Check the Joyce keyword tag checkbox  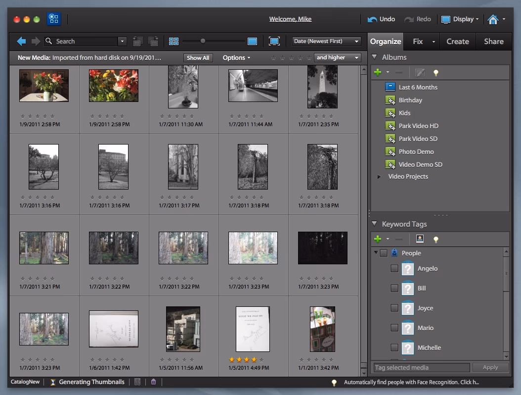click(394, 308)
